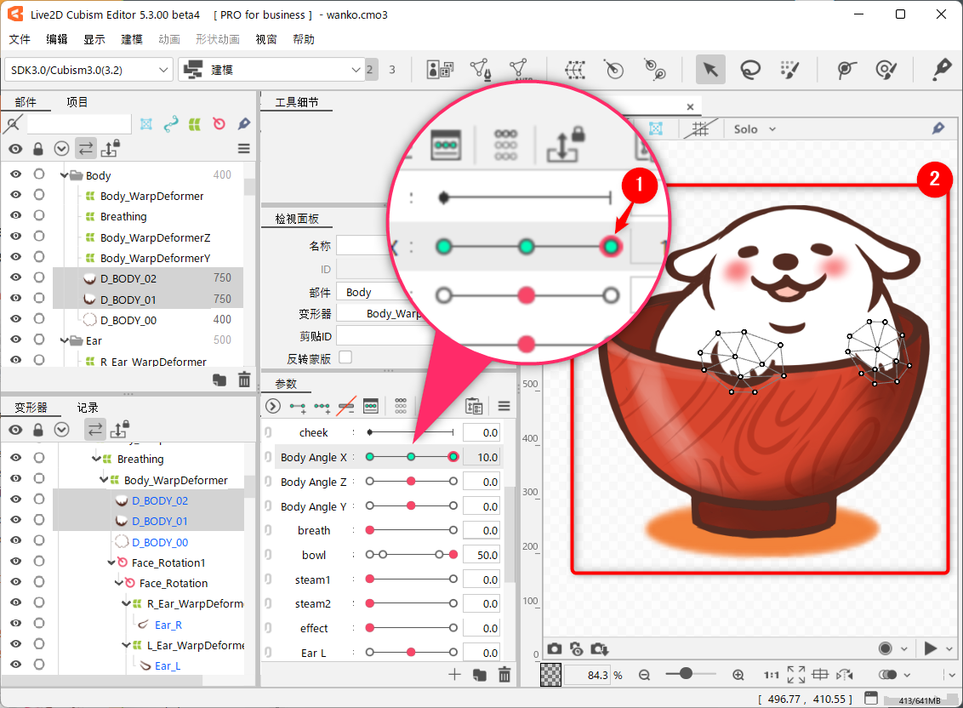963x708 pixels.
Task: Click the Body Angle X value field
Action: 481,458
